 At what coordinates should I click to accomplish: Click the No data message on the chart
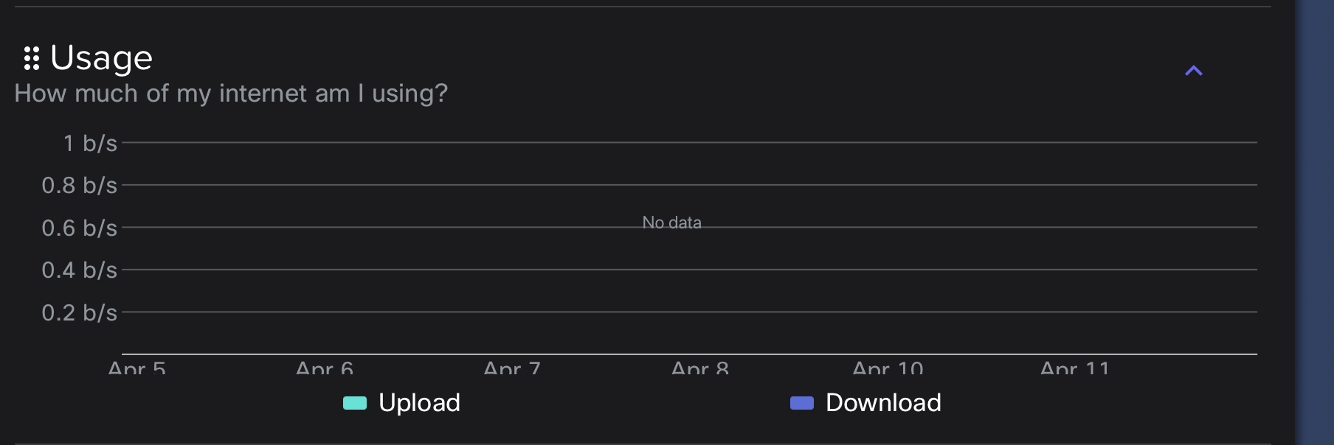pos(672,222)
